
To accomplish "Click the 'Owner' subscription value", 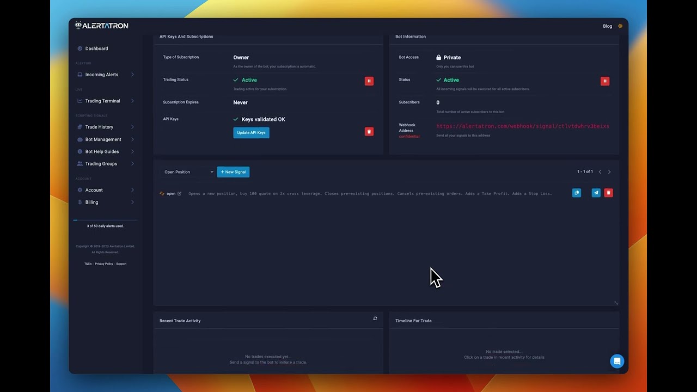I will pos(241,57).
